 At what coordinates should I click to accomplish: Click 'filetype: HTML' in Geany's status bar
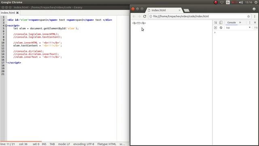107,144
